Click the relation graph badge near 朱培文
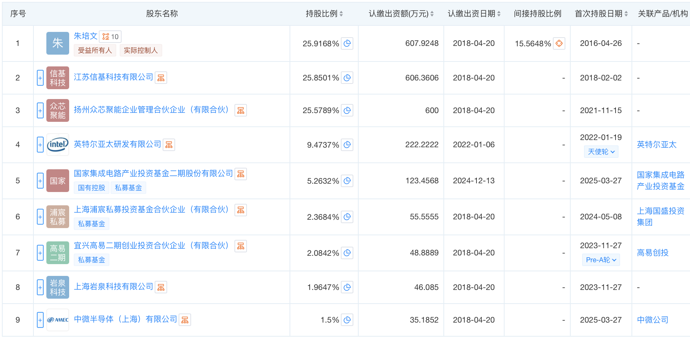690x337 pixels. (x=110, y=37)
